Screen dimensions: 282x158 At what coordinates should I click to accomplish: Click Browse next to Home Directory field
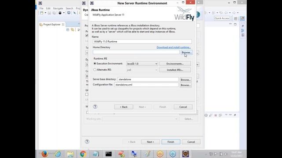pos(186,53)
